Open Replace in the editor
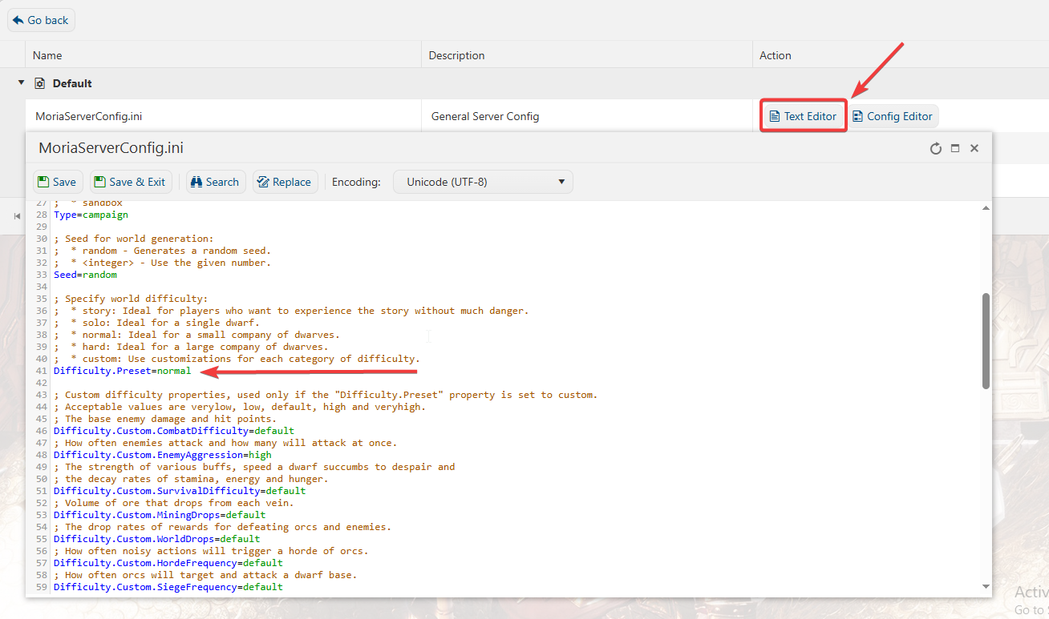The width and height of the screenshot is (1049, 619). [x=285, y=182]
